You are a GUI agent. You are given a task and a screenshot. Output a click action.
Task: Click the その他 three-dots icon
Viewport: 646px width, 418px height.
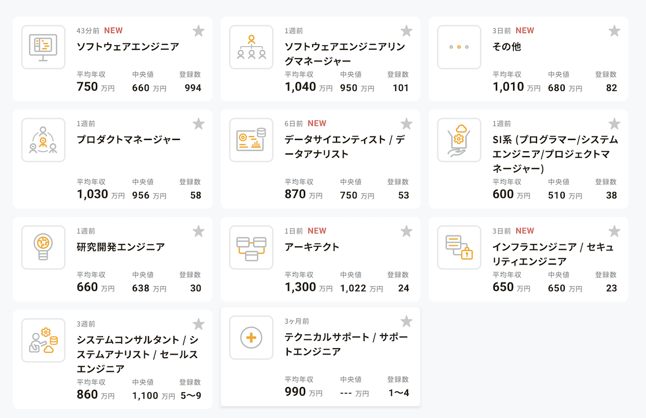click(459, 47)
